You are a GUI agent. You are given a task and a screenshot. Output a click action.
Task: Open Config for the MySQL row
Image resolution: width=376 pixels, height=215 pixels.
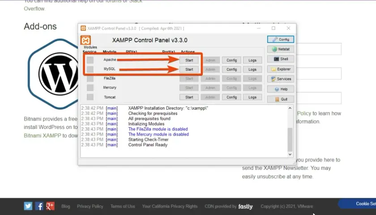231,69
